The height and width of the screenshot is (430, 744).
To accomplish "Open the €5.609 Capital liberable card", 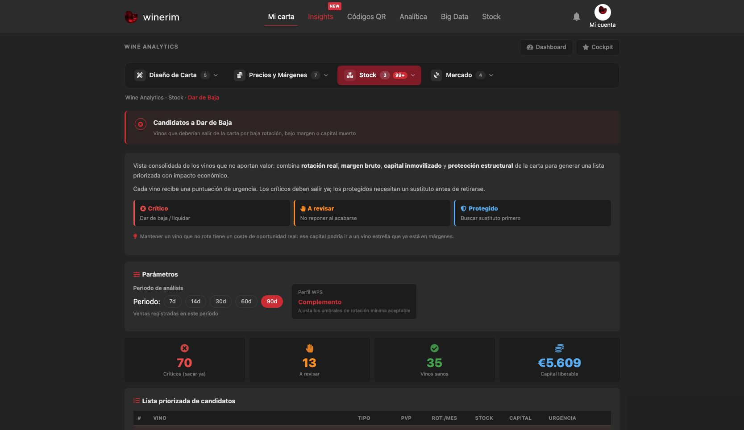I will (x=559, y=360).
